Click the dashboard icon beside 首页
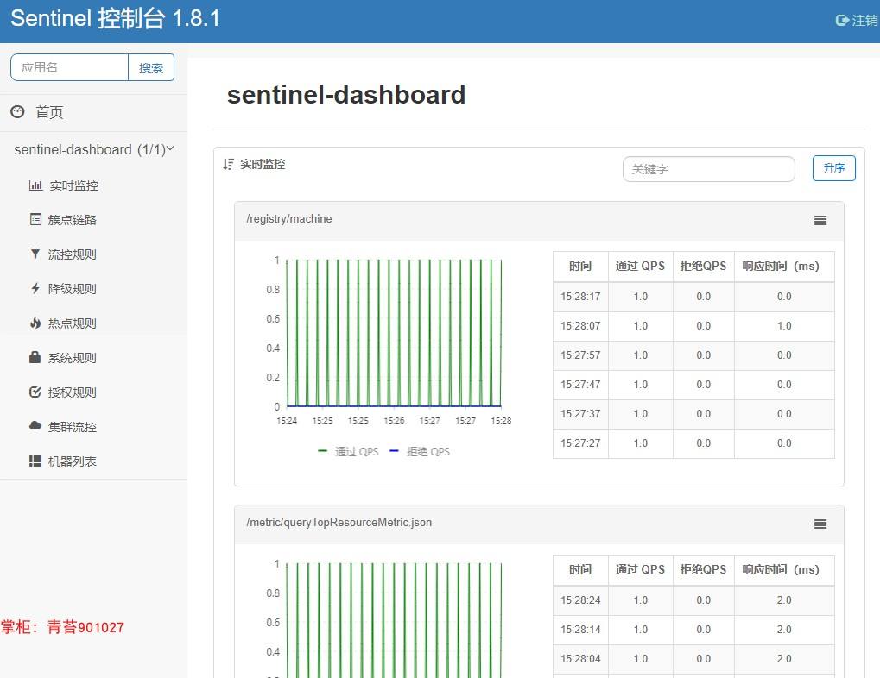880x678 pixels. click(x=17, y=111)
